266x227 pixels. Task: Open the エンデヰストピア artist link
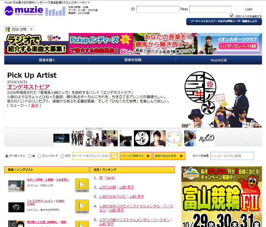pos(28,87)
